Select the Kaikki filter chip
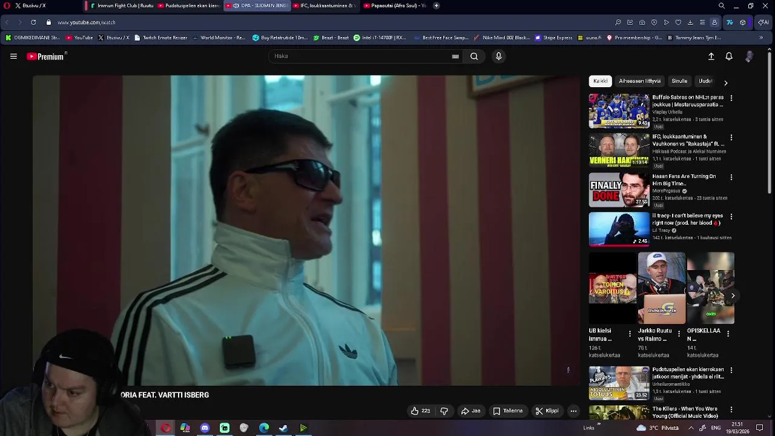 (x=601, y=81)
